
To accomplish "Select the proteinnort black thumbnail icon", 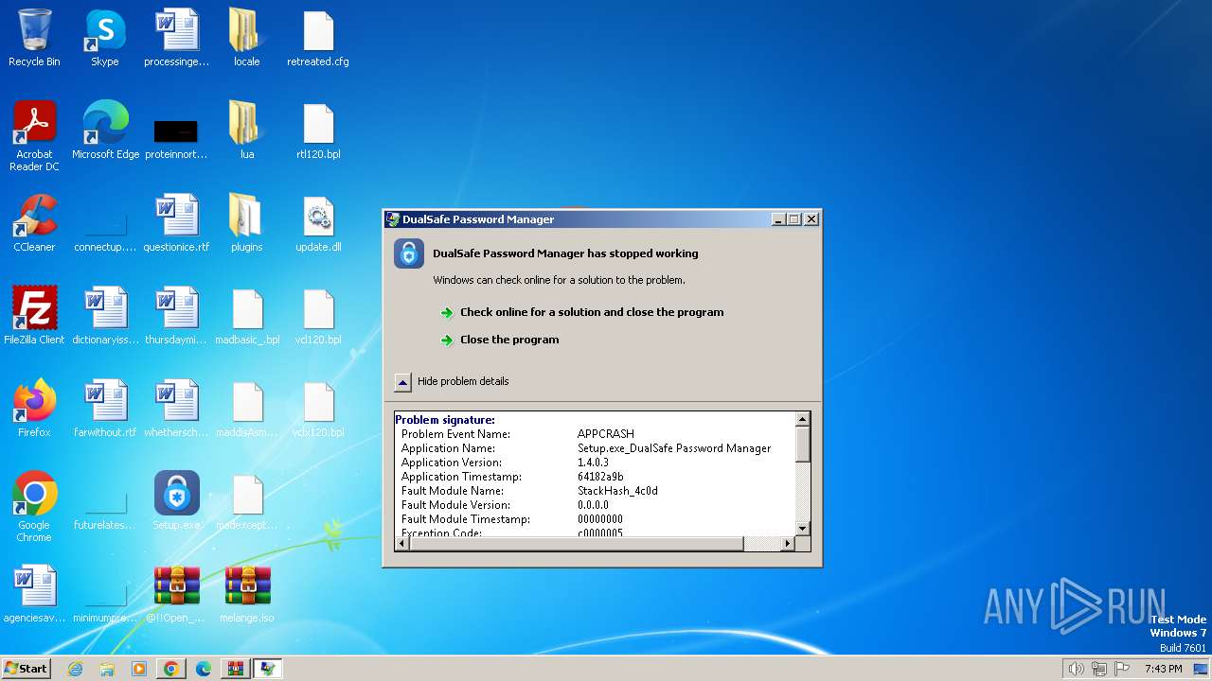I will (x=176, y=136).
